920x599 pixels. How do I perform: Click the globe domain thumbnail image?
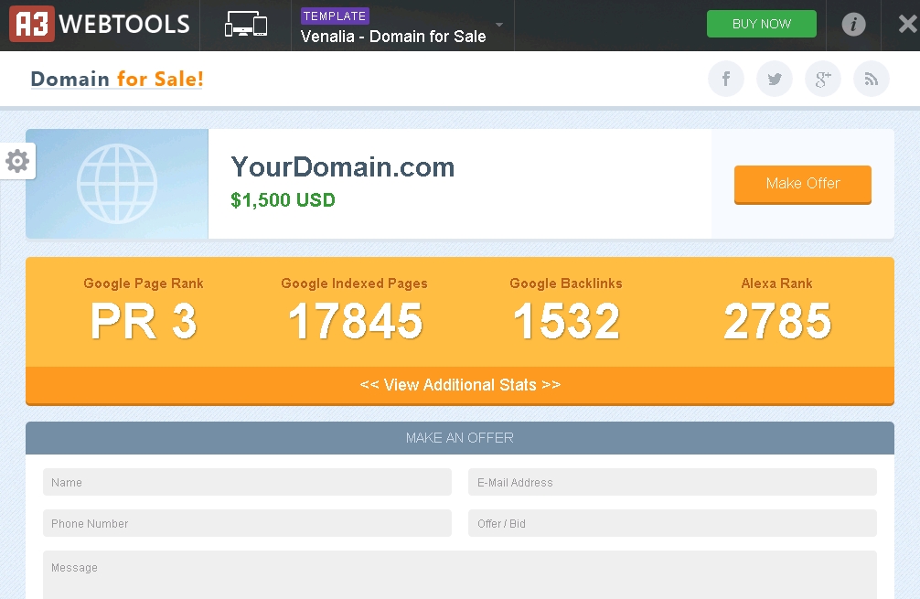click(x=117, y=184)
